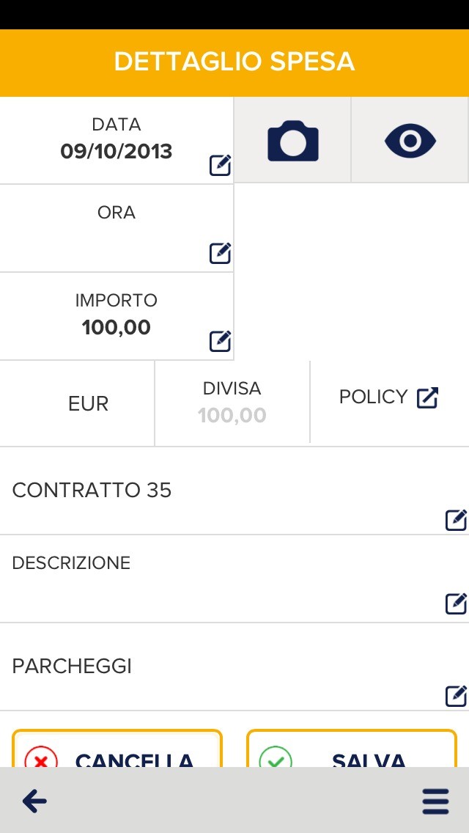Viewport: 469px width, 833px height.
Task: Edit the CONTRATTO 35 pencil icon
Action: tap(456, 520)
